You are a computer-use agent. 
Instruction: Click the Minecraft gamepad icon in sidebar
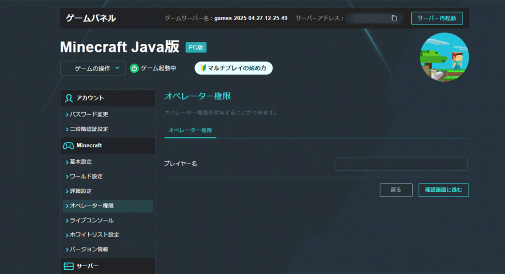click(x=68, y=146)
